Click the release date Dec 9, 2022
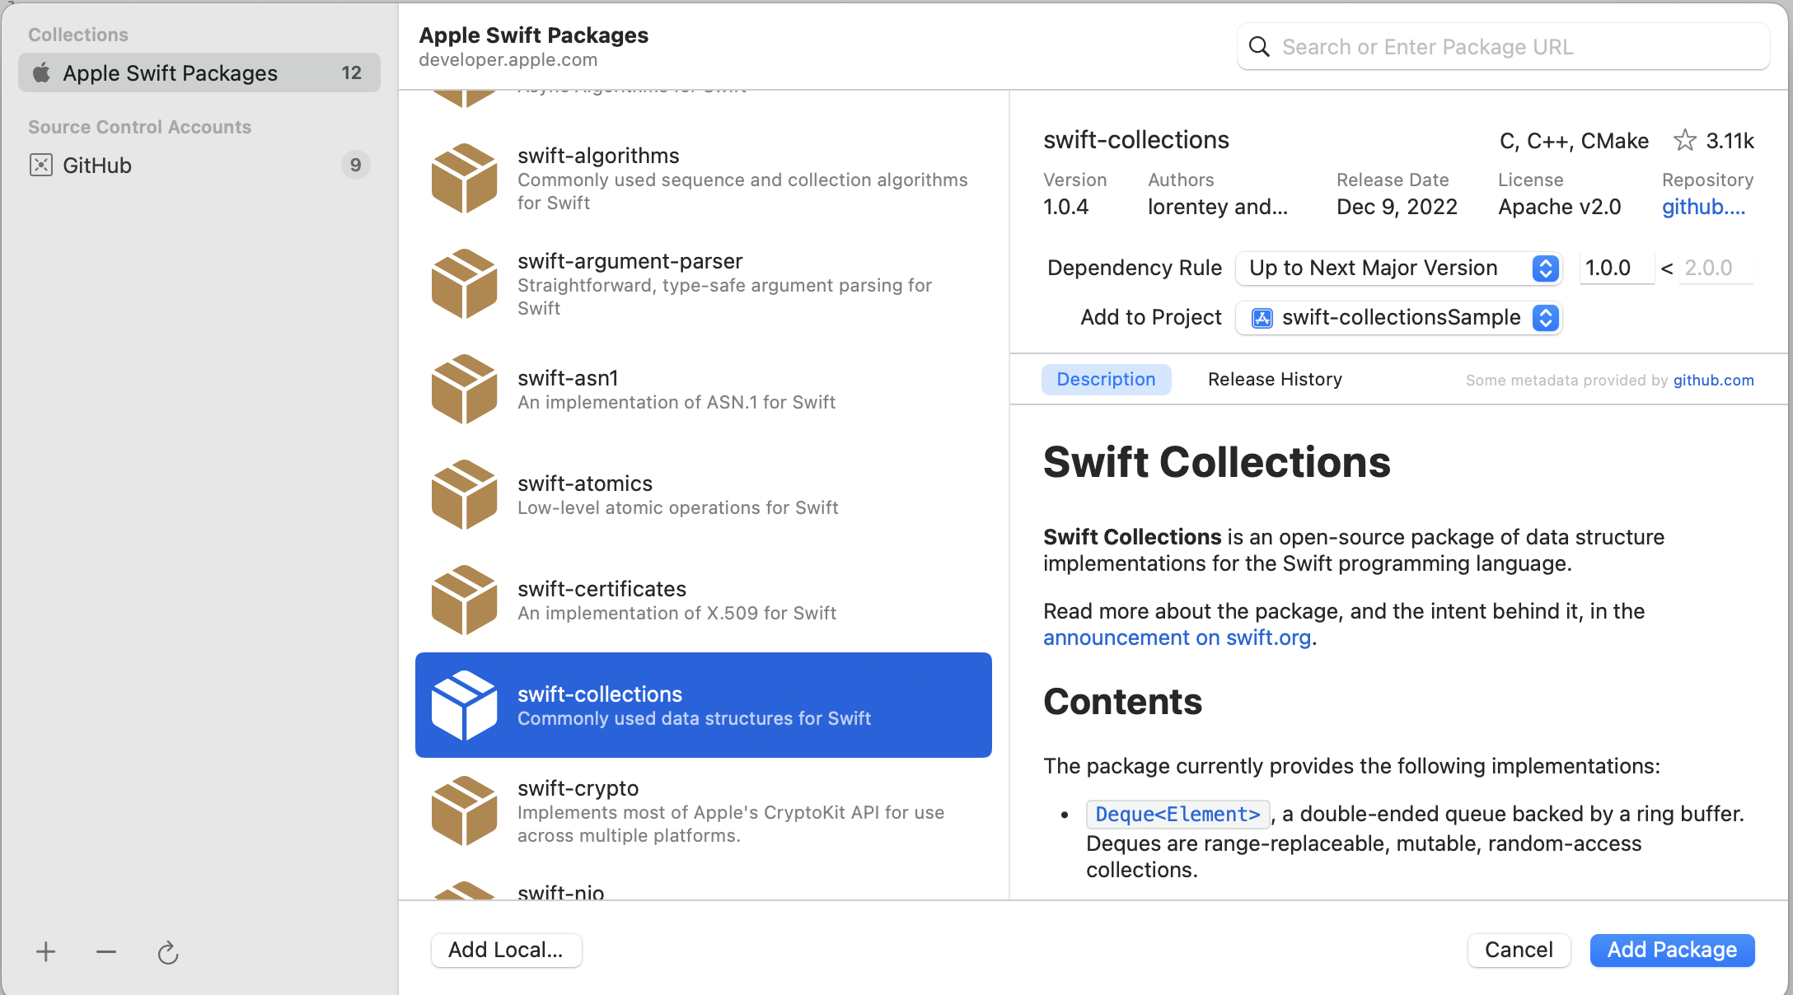 (x=1397, y=207)
